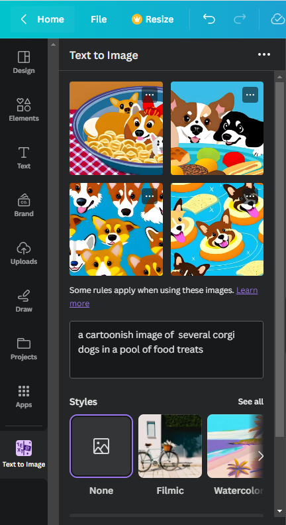Open the Design panel in sidebar

[24, 62]
